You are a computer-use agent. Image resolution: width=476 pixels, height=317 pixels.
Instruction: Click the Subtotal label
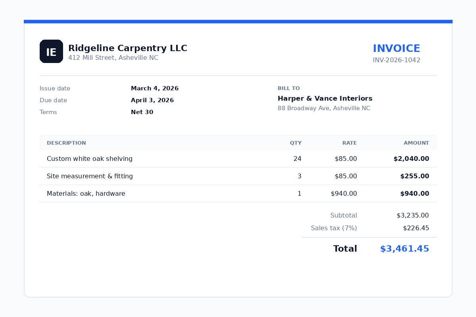[344, 216]
